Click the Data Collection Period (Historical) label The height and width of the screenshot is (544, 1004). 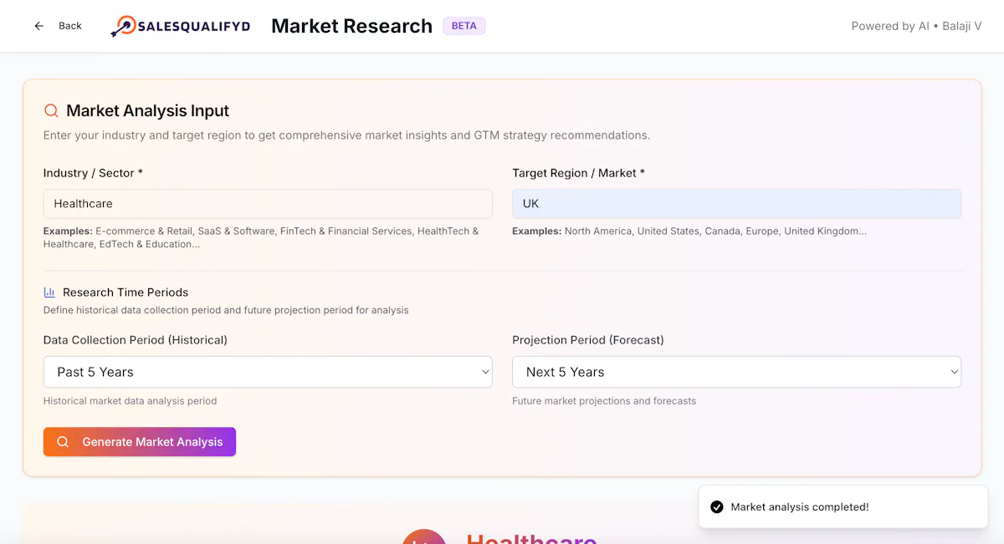pyautogui.click(x=136, y=340)
